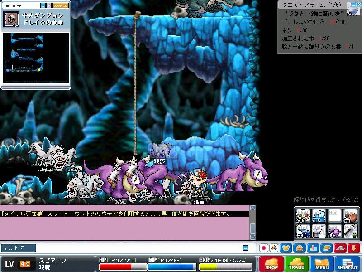Use the Pdn quickslot spear skill
The height and width of the screenshot is (272, 362).
click(350, 231)
